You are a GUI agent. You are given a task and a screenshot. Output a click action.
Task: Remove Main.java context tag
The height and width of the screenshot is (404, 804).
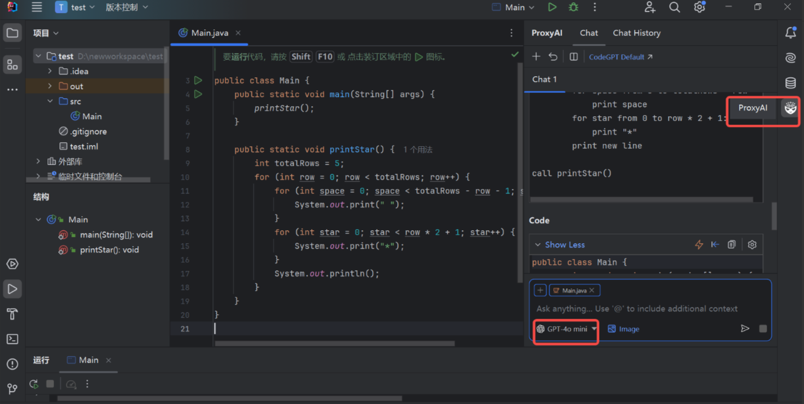click(x=592, y=290)
